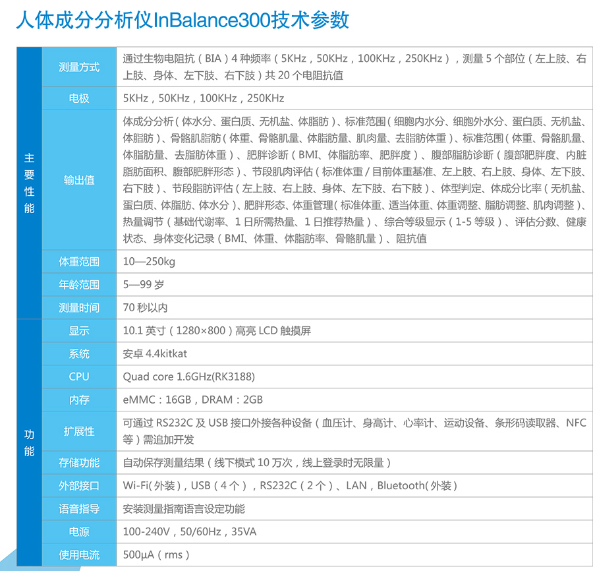Click the 体成分分析 output values paragraph

click(x=354, y=180)
